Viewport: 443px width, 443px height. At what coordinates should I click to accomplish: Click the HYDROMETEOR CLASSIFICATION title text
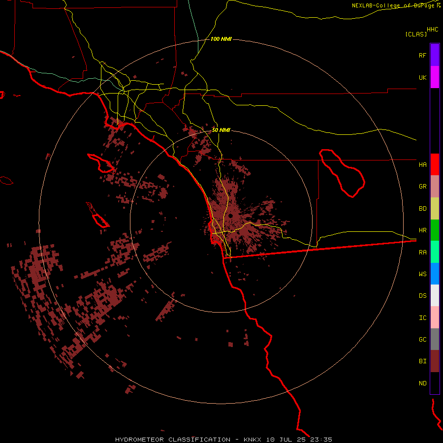(x=173, y=440)
